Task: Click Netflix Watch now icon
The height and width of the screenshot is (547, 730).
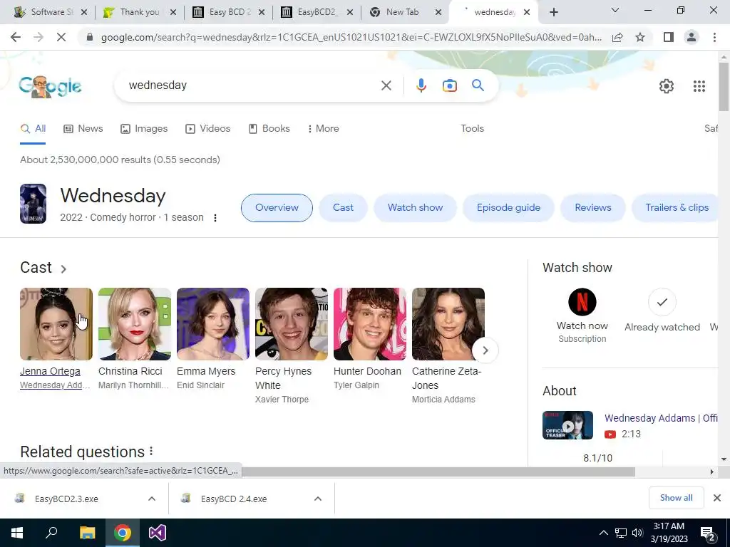Action: [x=582, y=302]
